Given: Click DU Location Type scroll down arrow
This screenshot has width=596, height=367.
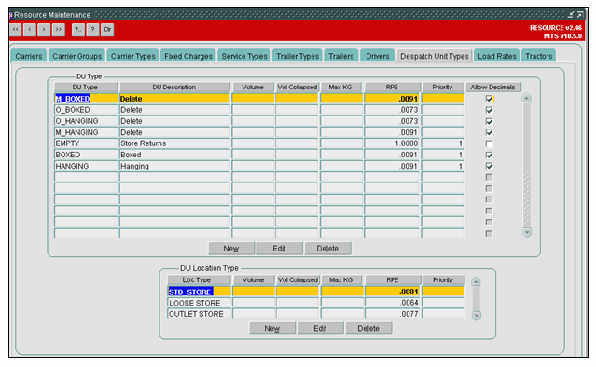Looking at the screenshot, I should (x=476, y=315).
